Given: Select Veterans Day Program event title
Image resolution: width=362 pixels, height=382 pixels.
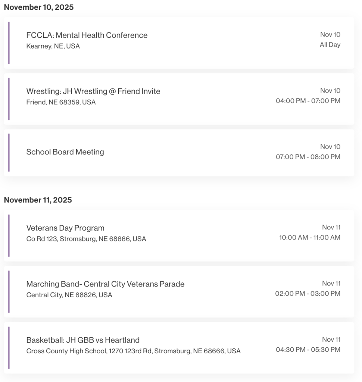Looking at the screenshot, I should (x=65, y=228).
